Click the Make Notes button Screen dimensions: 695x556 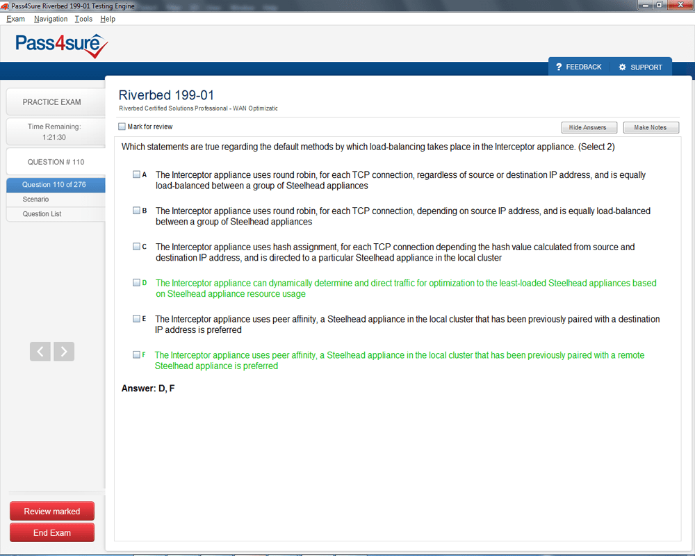(651, 127)
